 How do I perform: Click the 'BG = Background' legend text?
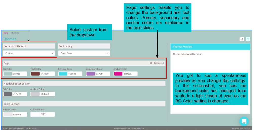156,63
